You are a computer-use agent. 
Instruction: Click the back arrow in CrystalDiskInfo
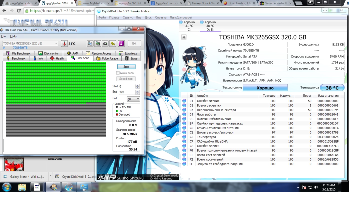coord(184,37)
